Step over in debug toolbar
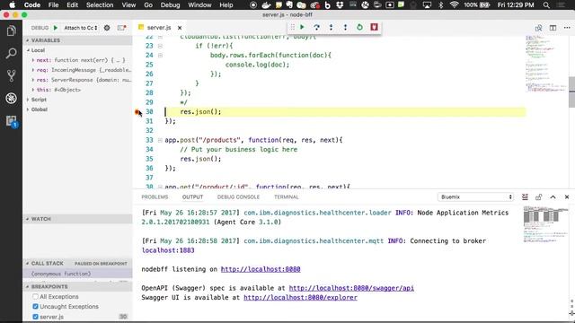This screenshot has height=323, width=575. coord(316,27)
